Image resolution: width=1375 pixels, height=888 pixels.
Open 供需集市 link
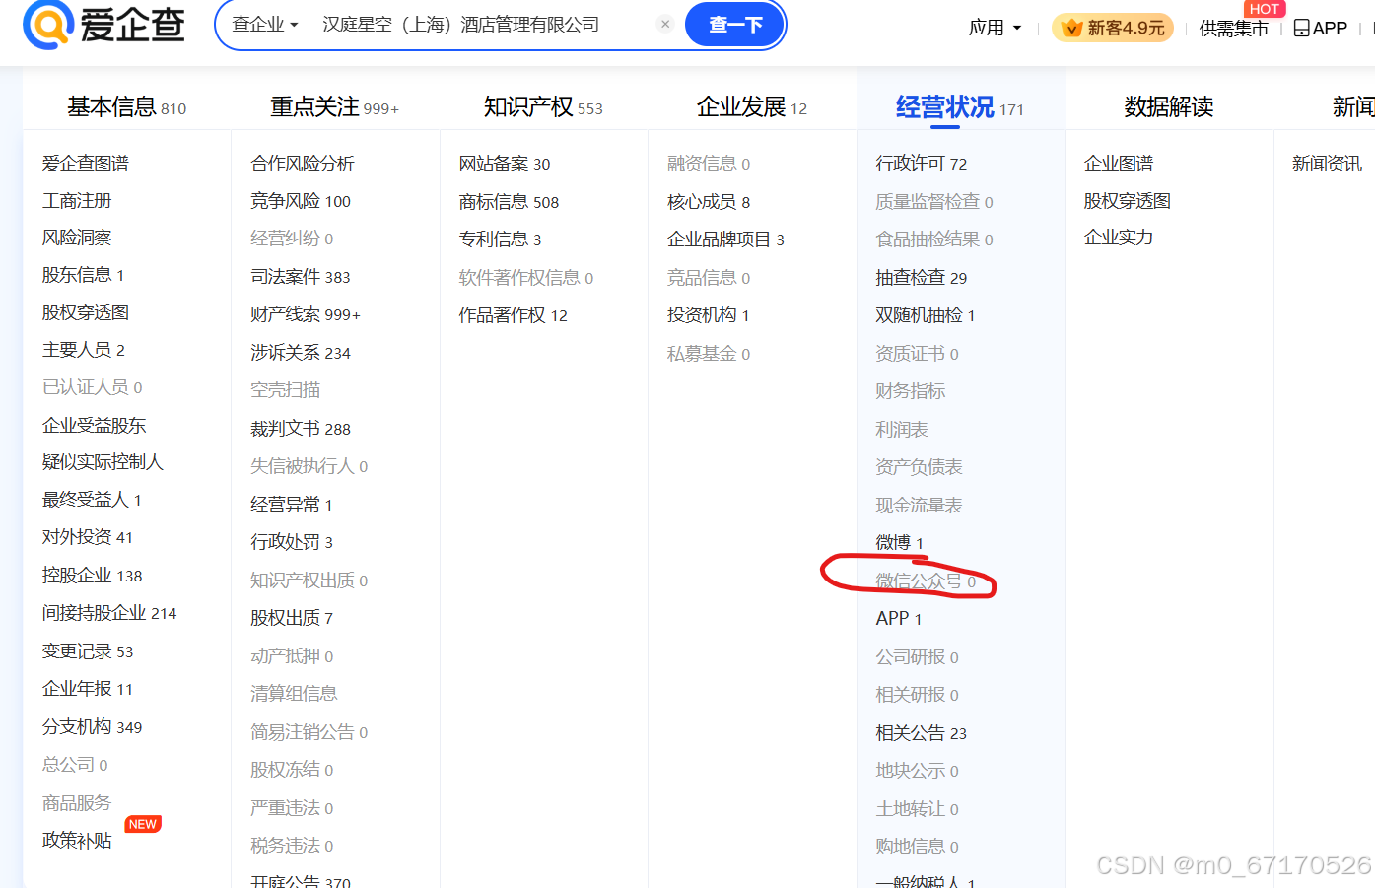click(x=1233, y=29)
